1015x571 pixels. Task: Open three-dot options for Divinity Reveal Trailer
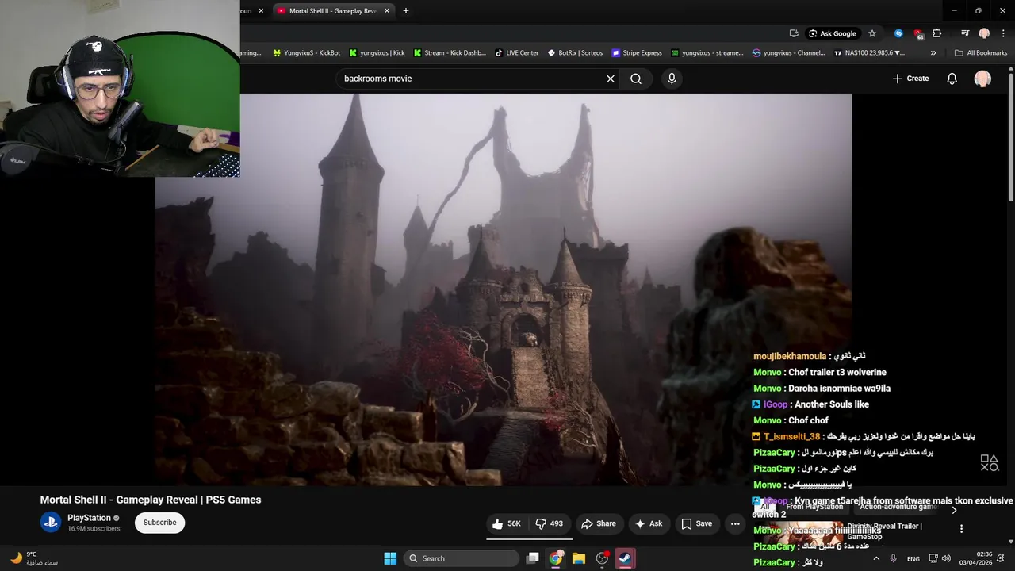[961, 529]
